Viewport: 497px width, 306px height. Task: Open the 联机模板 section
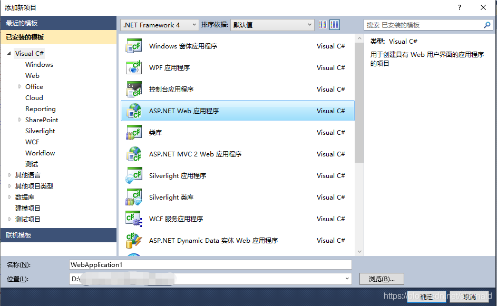59,235
